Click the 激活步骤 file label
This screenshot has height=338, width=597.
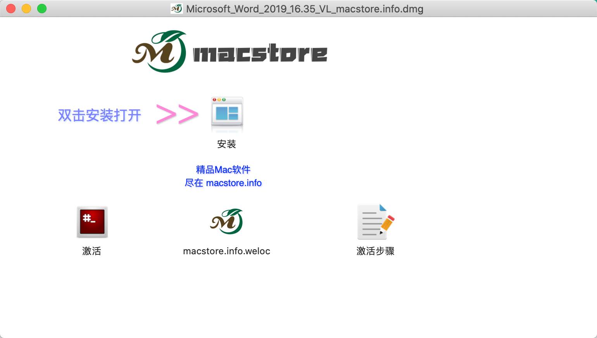click(x=376, y=251)
